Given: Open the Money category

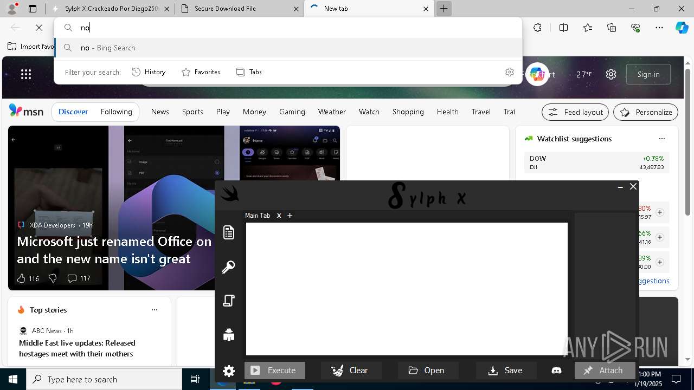Looking at the screenshot, I should click(x=254, y=112).
